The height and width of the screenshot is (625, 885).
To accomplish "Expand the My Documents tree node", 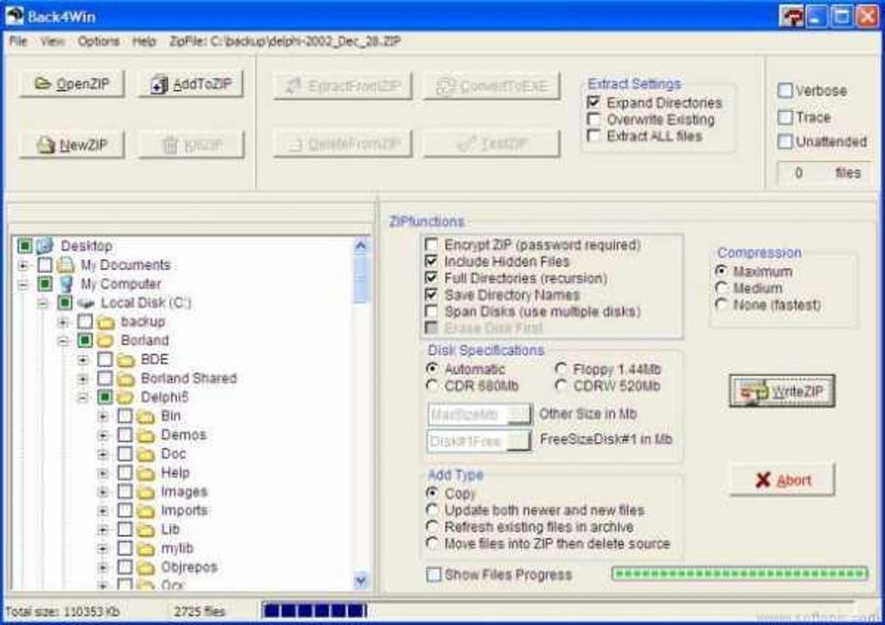I will pyautogui.click(x=23, y=265).
